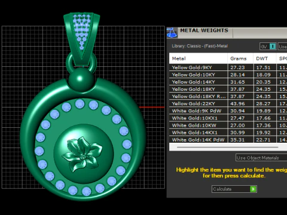Click the 17.51 DWT value

pos(263,67)
